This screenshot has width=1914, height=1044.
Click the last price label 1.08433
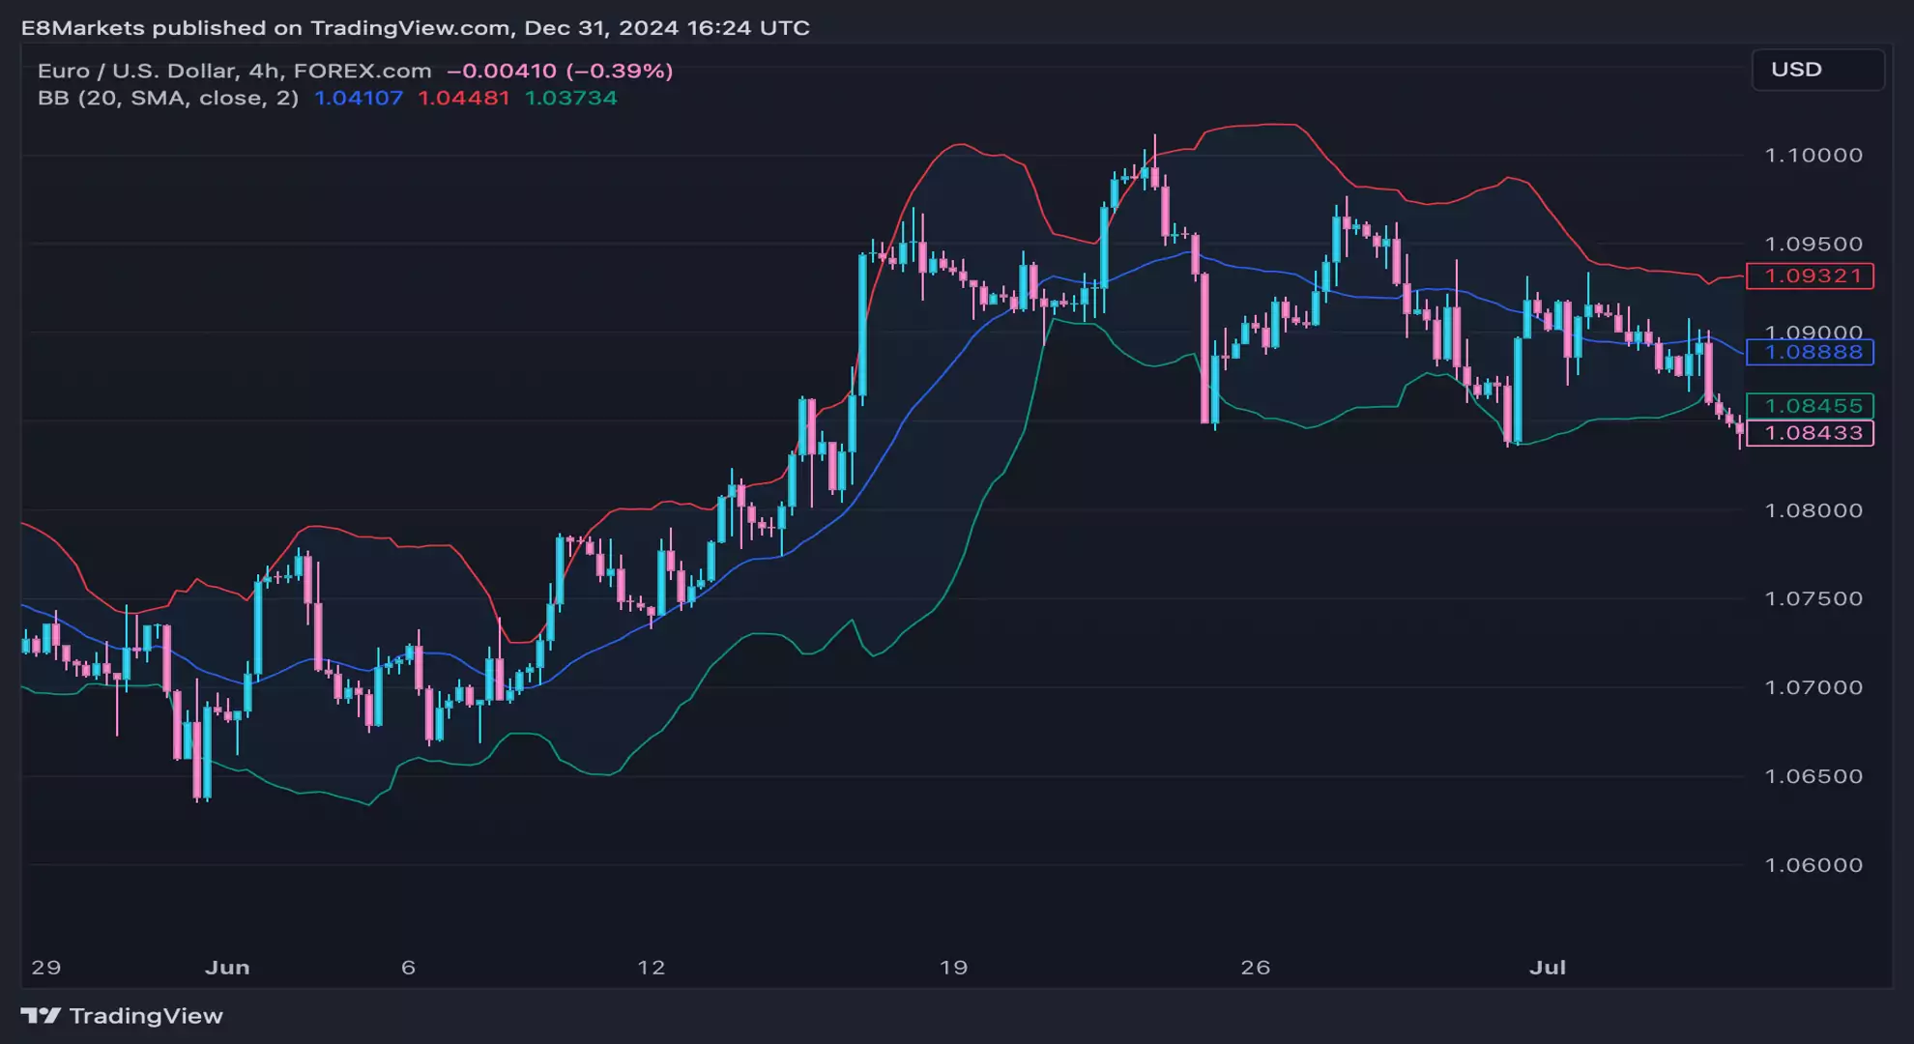(1810, 433)
